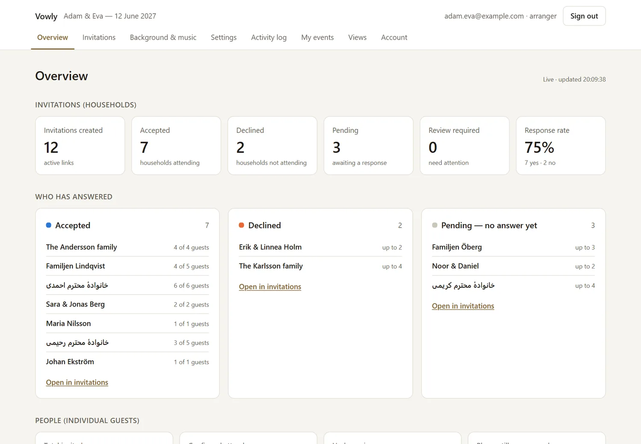
Task: Open the Review required stat card
Action: coord(465,146)
